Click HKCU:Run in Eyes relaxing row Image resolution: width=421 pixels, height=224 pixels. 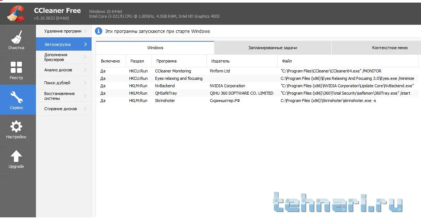click(138, 78)
